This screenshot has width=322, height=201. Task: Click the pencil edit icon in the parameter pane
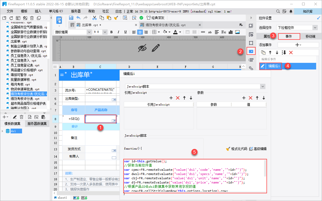pos(156,48)
